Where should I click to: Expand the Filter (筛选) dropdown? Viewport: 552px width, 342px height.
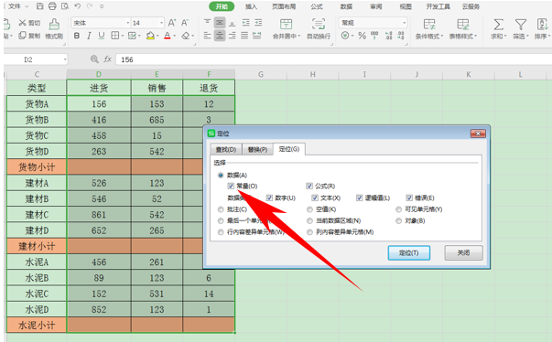coord(527,36)
